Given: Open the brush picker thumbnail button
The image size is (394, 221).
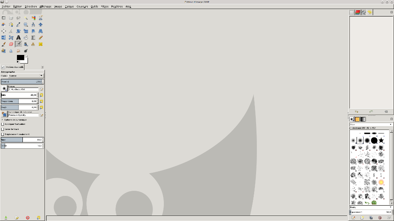Looking at the screenshot, I should [x=4, y=88].
